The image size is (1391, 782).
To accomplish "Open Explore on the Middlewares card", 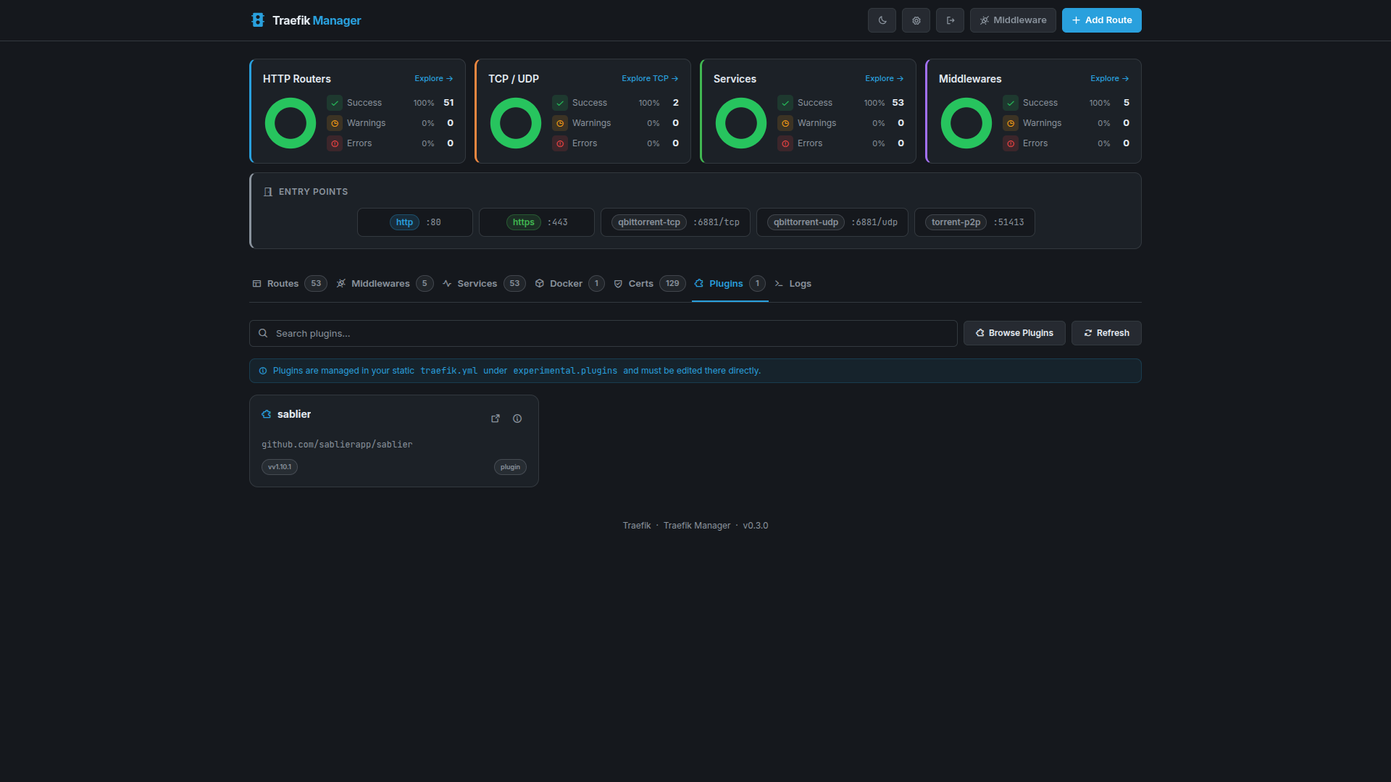I will click(1109, 78).
